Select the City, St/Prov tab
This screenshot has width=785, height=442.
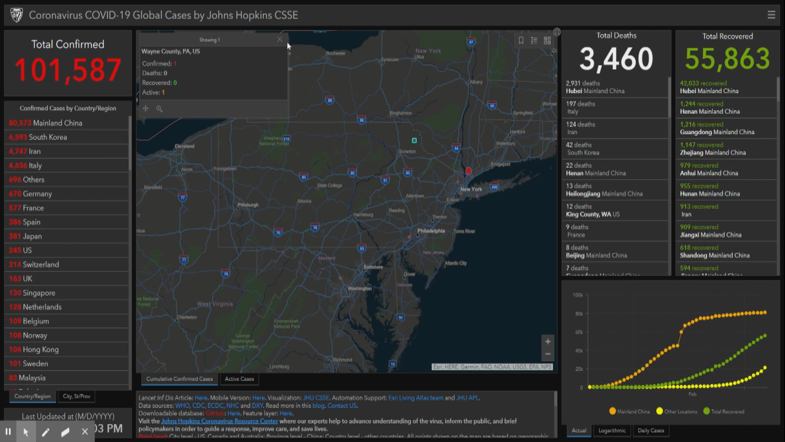76,396
